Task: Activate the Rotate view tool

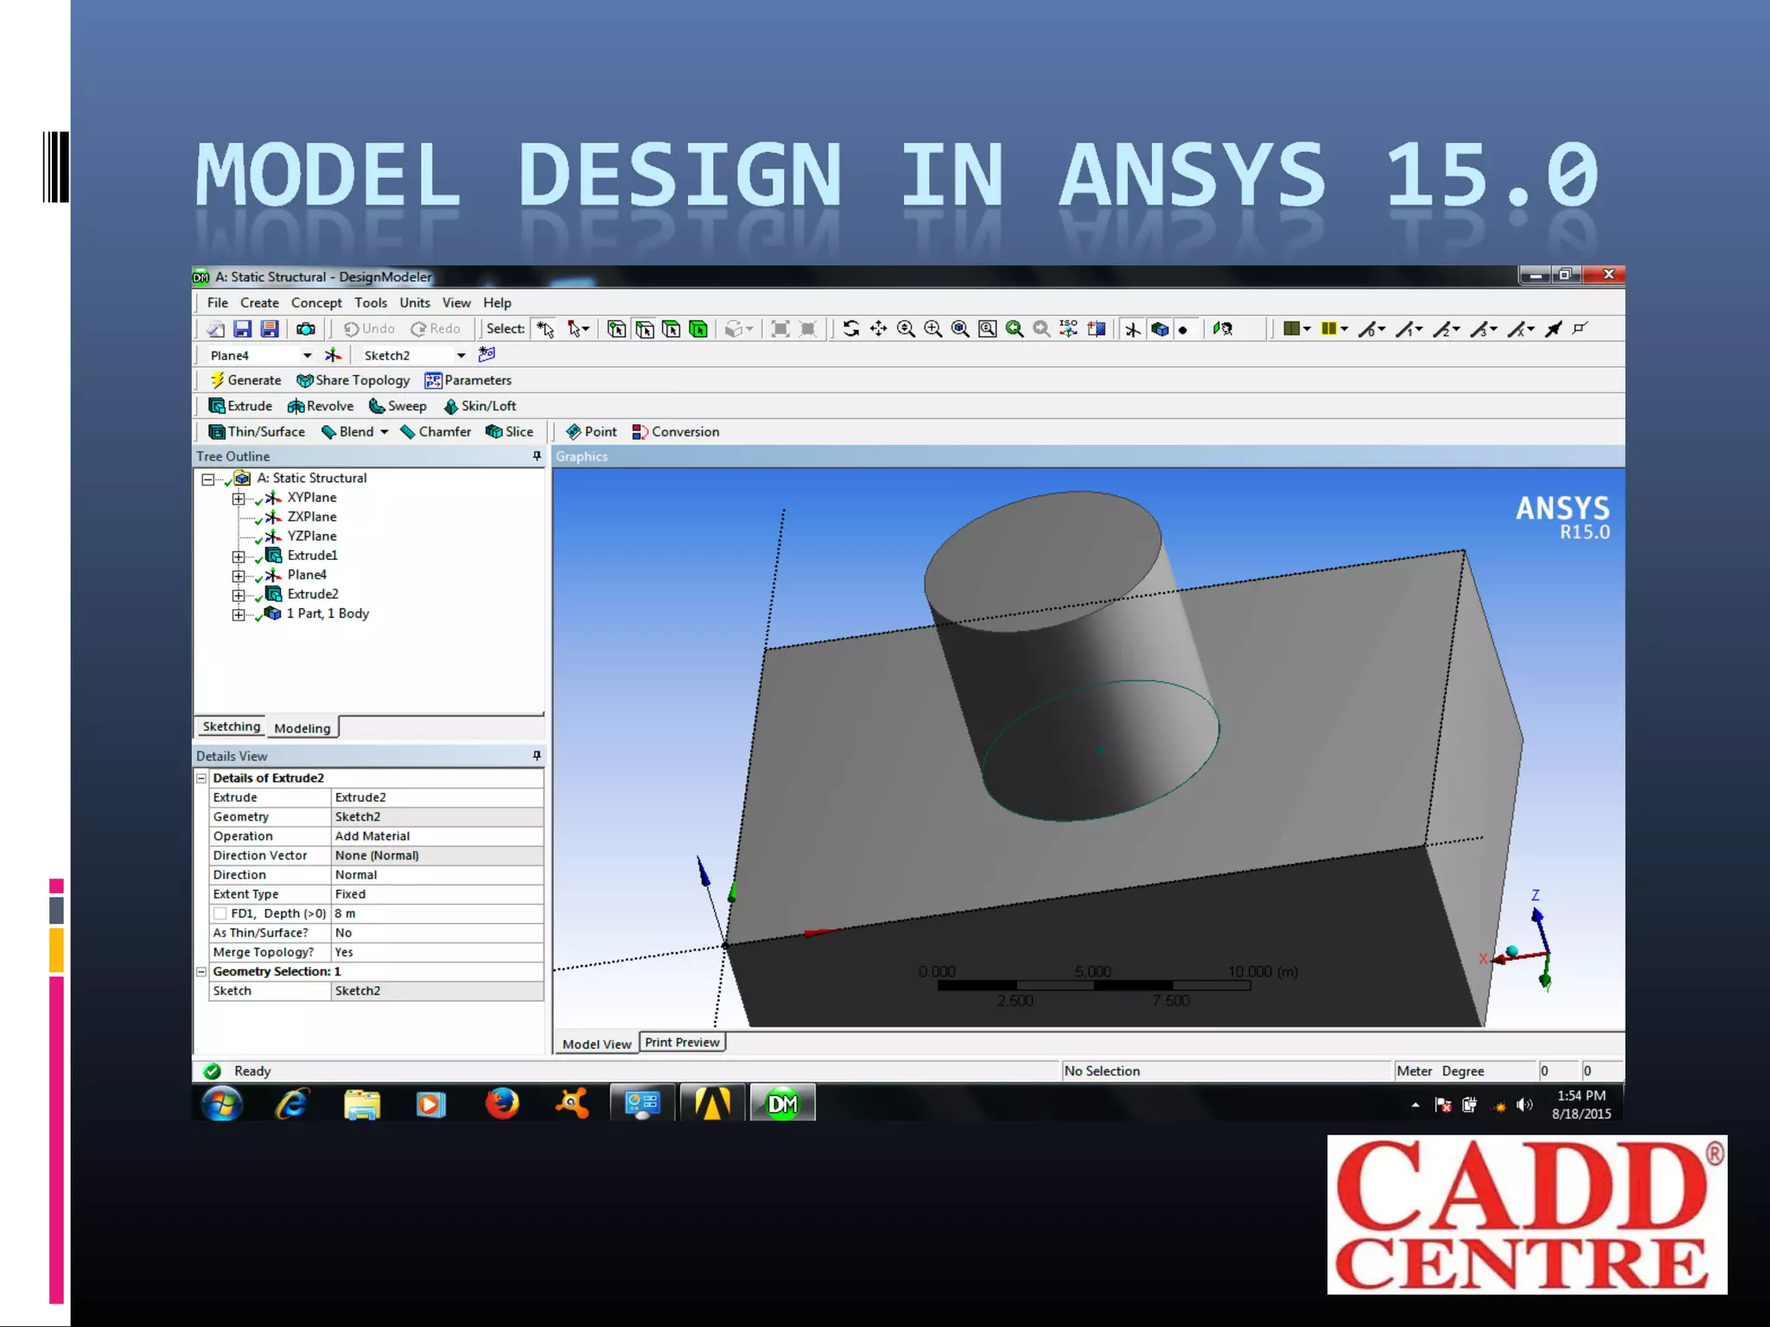Action: 851,328
